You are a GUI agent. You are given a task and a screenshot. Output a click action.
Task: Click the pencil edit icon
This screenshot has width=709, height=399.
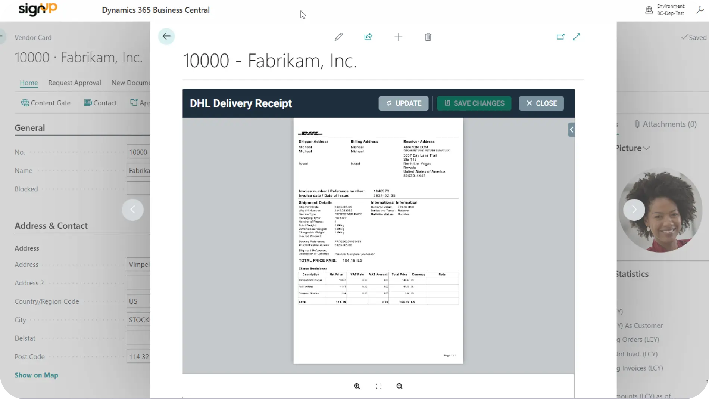338,37
